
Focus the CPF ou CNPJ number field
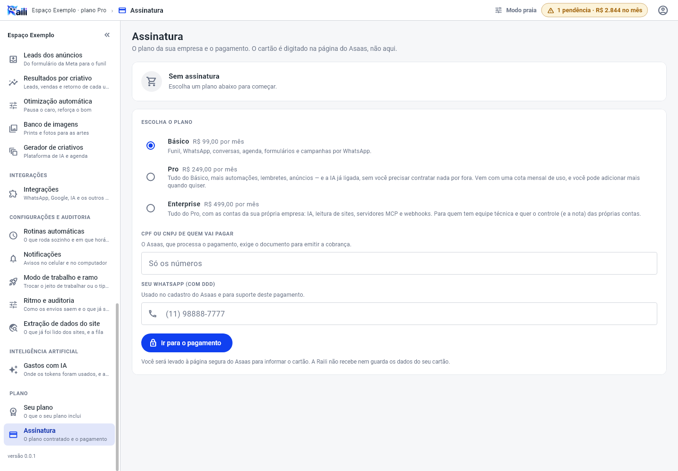(399, 263)
